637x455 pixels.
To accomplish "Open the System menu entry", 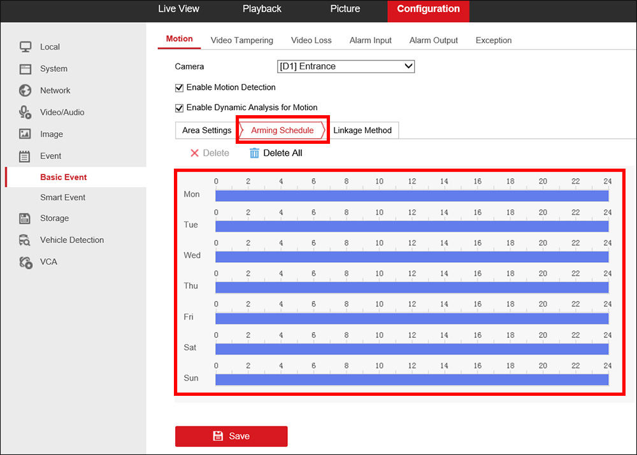I will 54,69.
